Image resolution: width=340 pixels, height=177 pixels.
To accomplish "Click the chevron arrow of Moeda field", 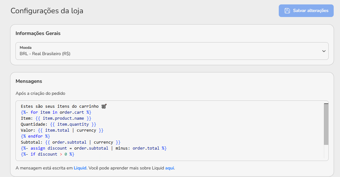I will [x=324, y=51].
